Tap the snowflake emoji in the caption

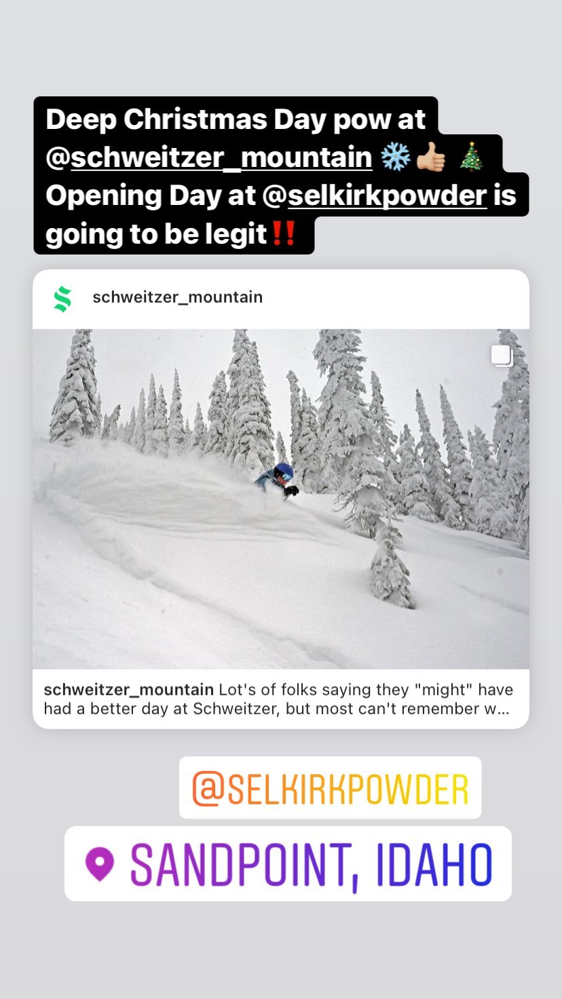396,158
